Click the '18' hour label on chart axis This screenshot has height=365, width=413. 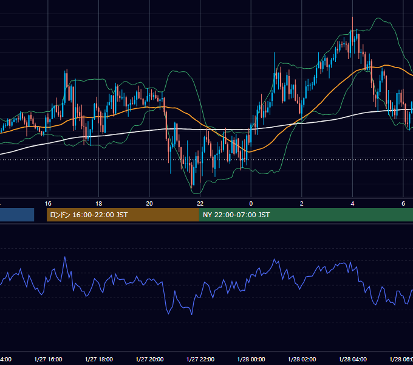(98, 204)
